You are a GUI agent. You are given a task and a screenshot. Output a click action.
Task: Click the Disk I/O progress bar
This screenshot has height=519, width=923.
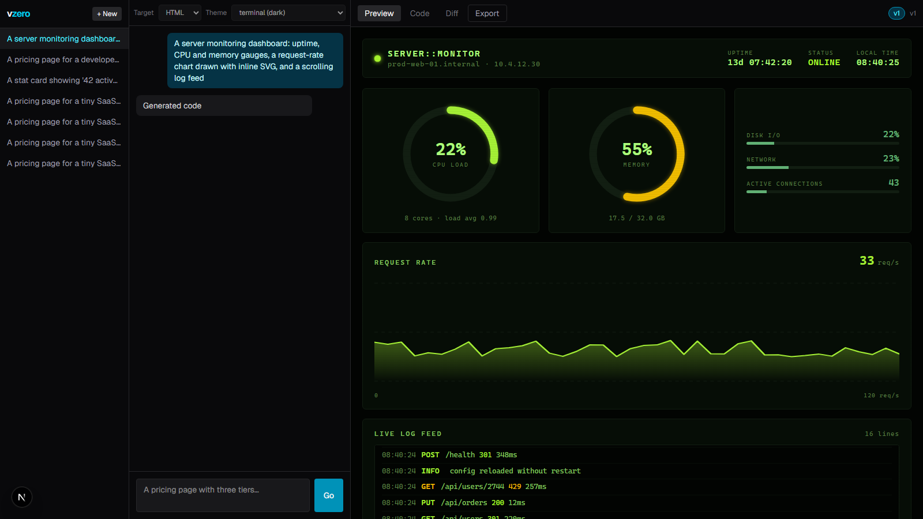coord(823,143)
